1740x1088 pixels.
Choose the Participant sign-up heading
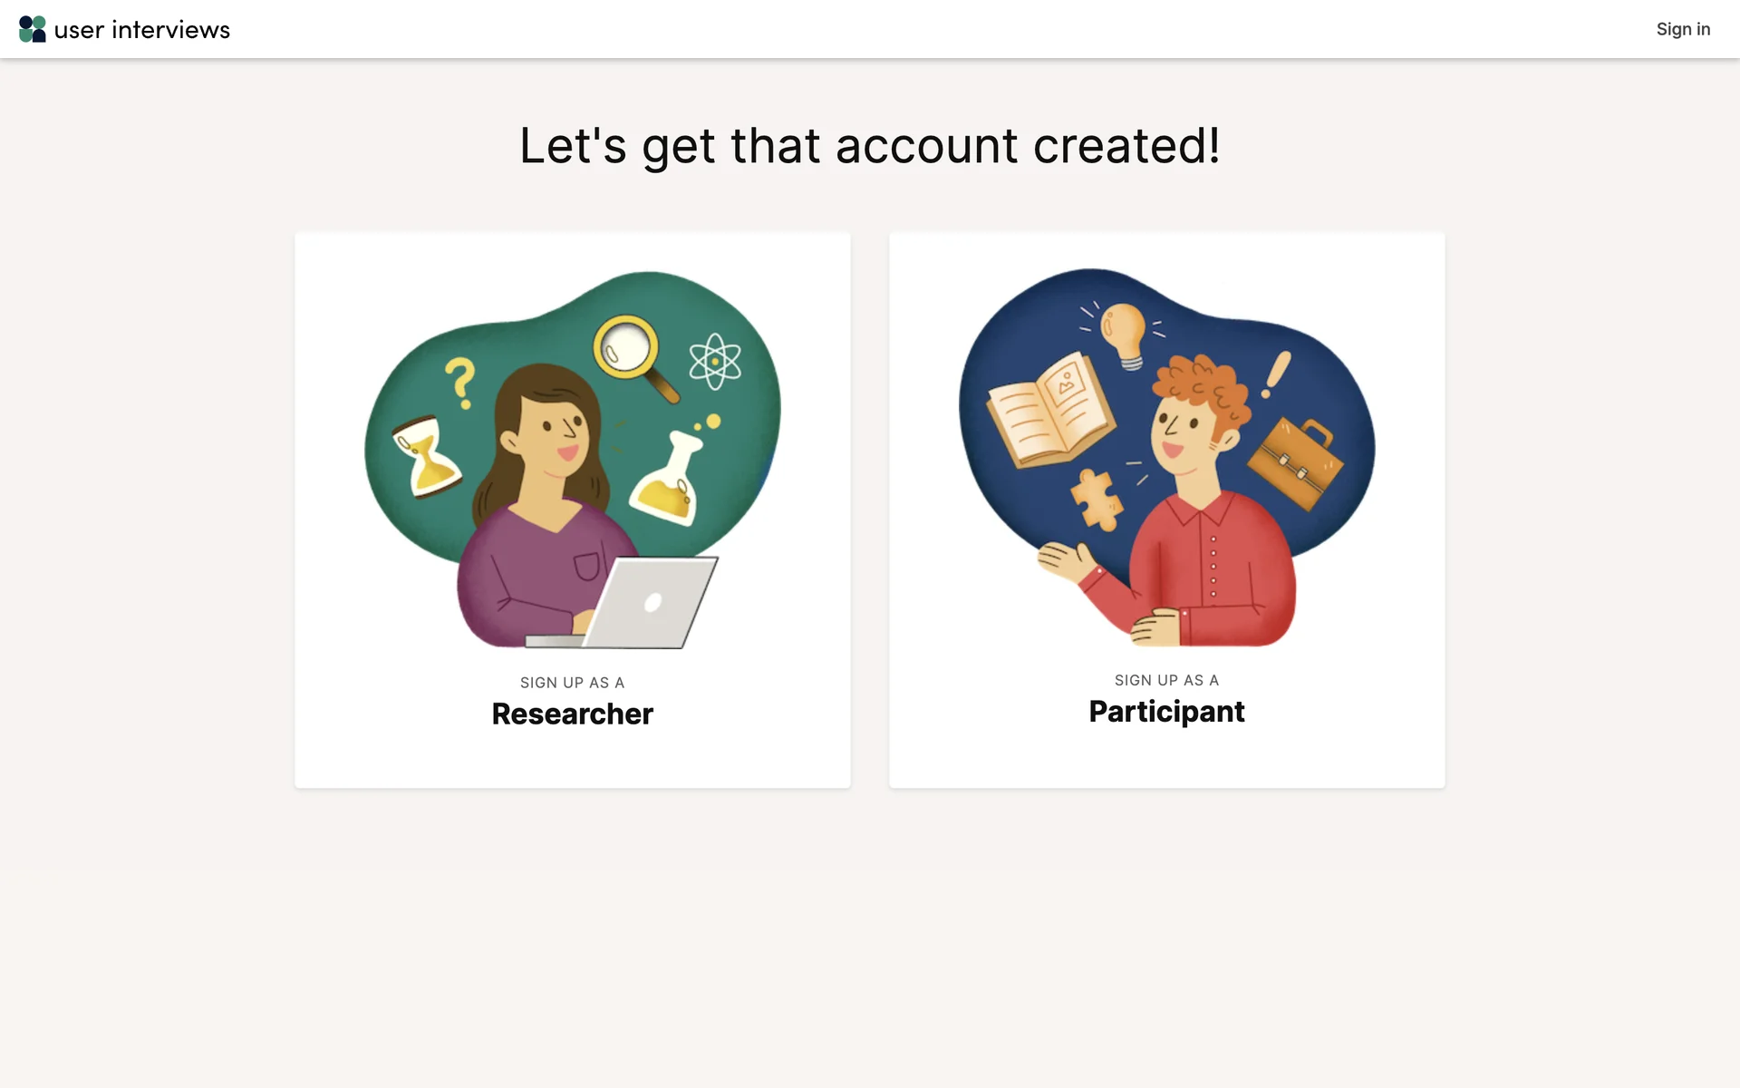1166,712
